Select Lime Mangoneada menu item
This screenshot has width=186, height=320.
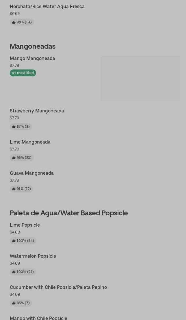pyautogui.click(x=30, y=142)
